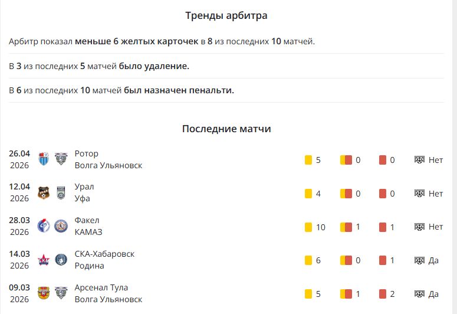The image size is (457, 314).
Task: Click the Тренды арбитра heading
Action: coord(226,15)
